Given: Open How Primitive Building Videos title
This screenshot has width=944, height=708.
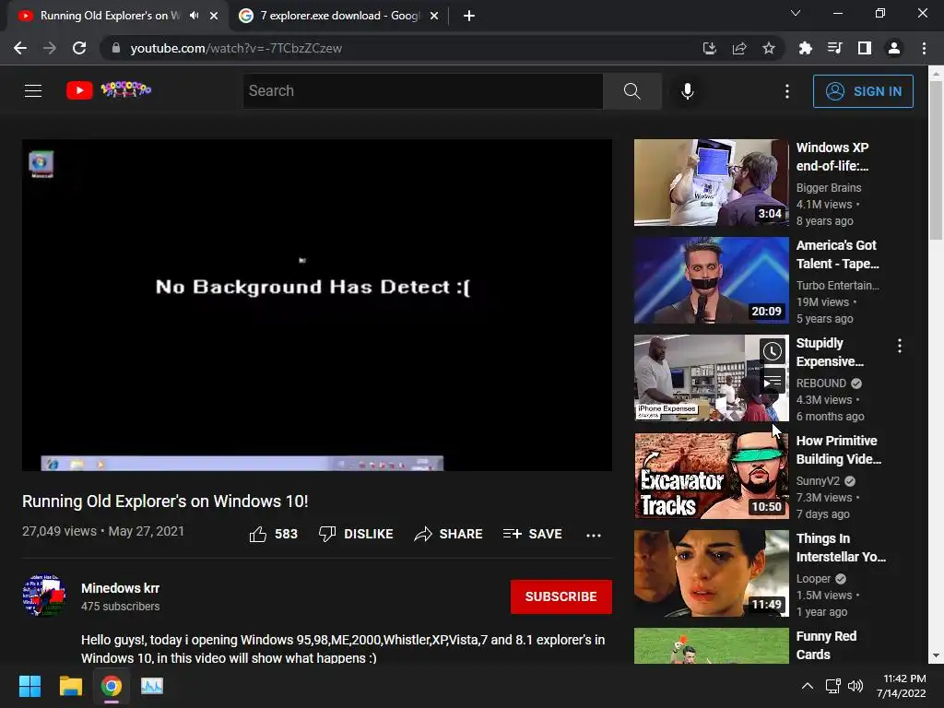Looking at the screenshot, I should click(x=839, y=450).
